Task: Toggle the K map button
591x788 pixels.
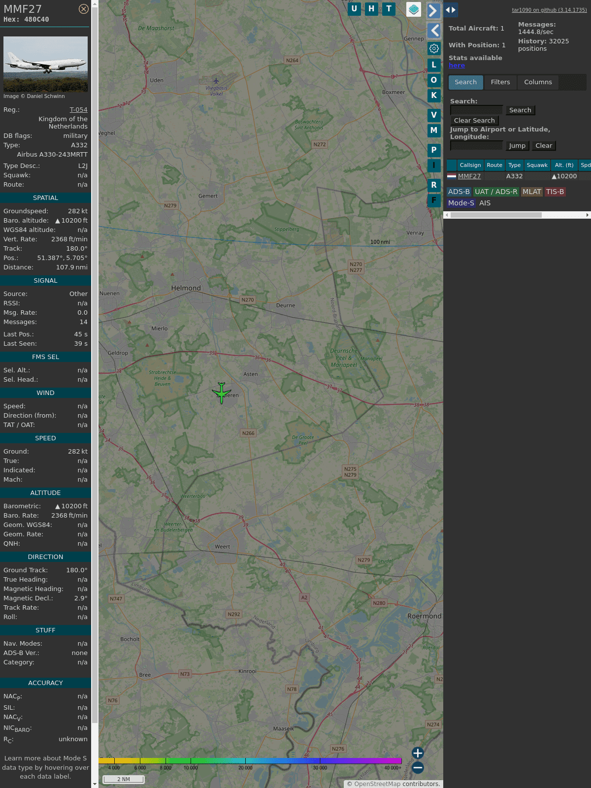Action: tap(434, 95)
